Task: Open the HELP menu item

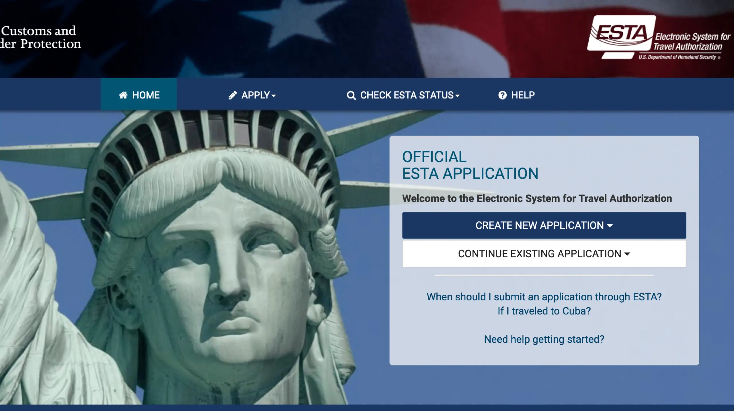Action: click(x=516, y=95)
